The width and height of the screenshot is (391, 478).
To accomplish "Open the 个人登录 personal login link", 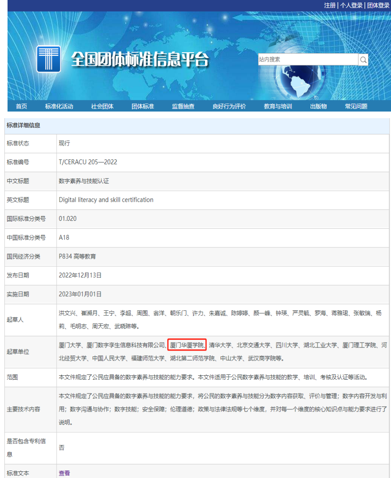I will pyautogui.click(x=351, y=5).
